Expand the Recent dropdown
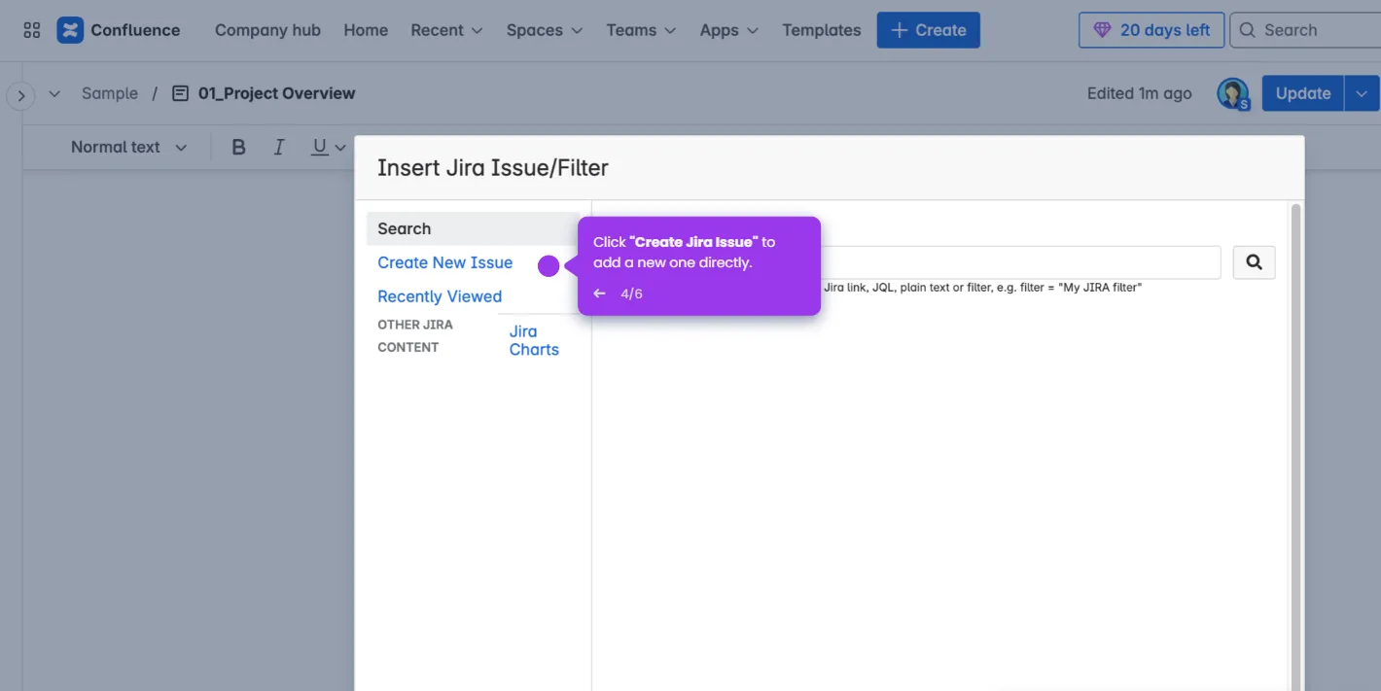The image size is (1381, 691). tap(446, 30)
